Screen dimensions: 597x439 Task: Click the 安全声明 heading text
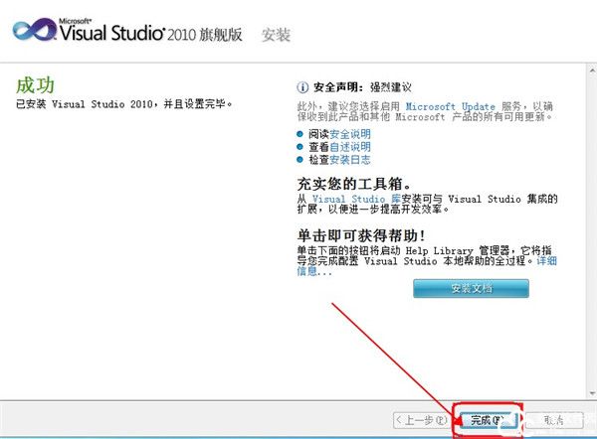[x=338, y=87]
